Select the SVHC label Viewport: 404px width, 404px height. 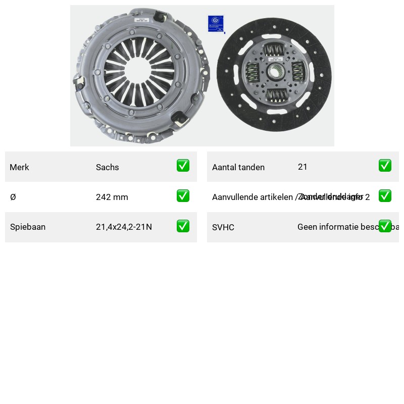pyautogui.click(x=223, y=227)
